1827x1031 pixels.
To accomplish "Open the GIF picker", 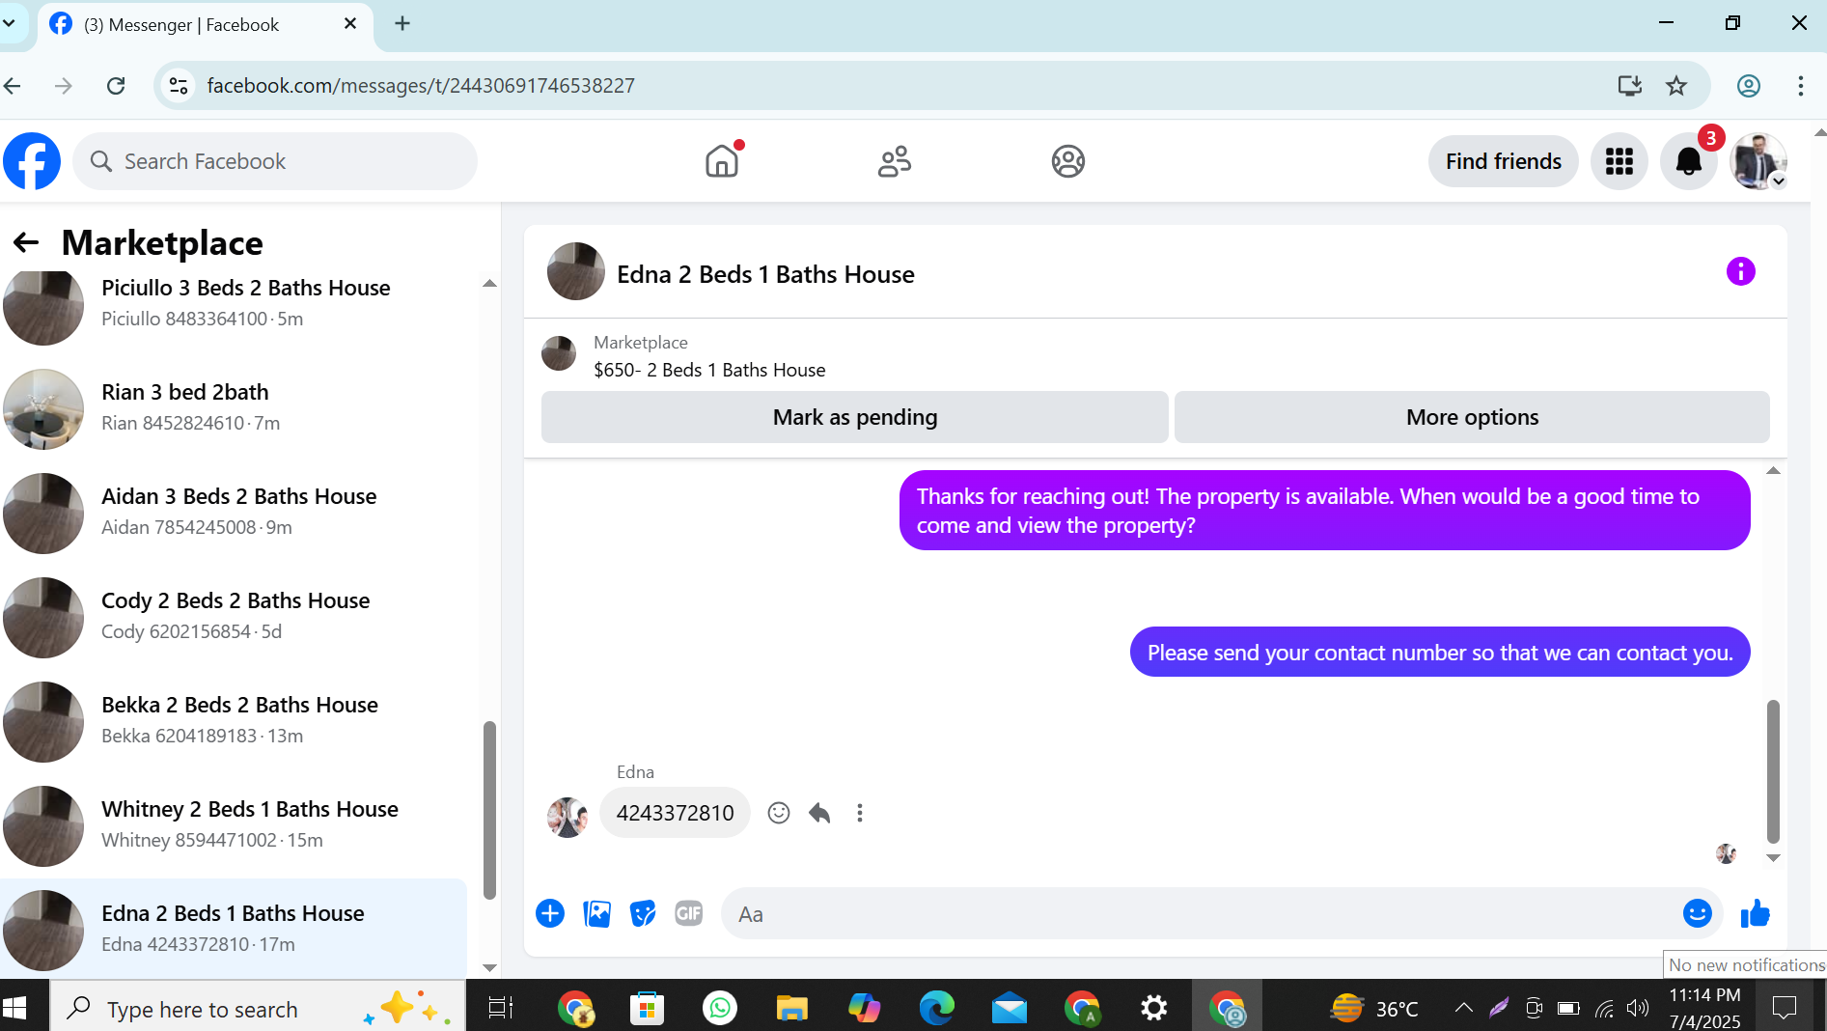I will [689, 913].
